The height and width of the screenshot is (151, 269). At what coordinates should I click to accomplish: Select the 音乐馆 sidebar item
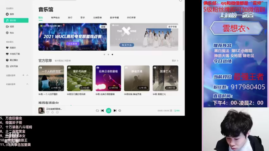pos(16,20)
